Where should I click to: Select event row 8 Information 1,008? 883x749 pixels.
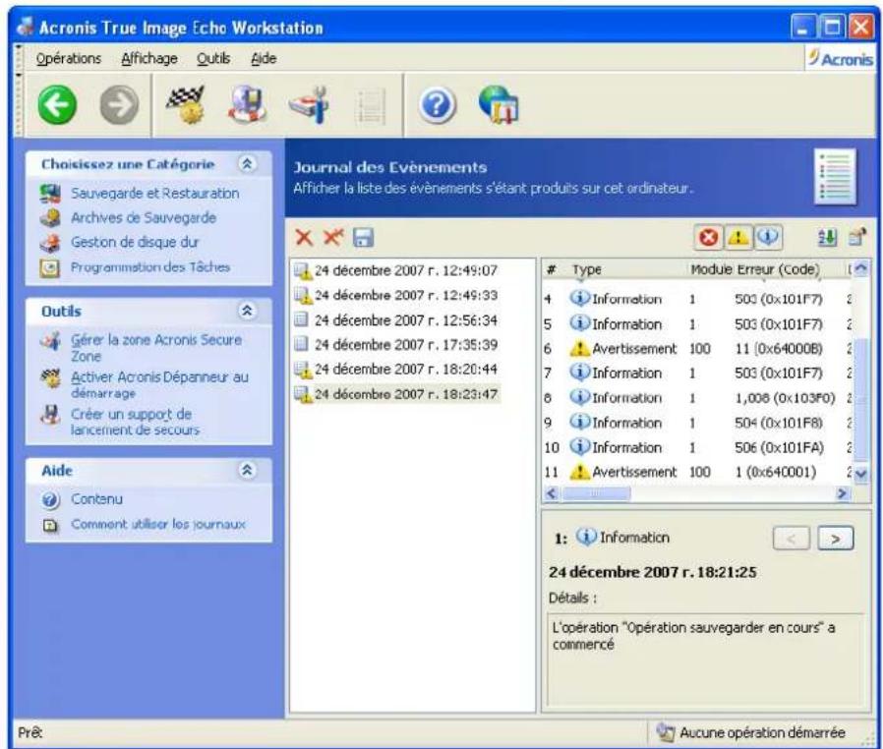coord(697,398)
